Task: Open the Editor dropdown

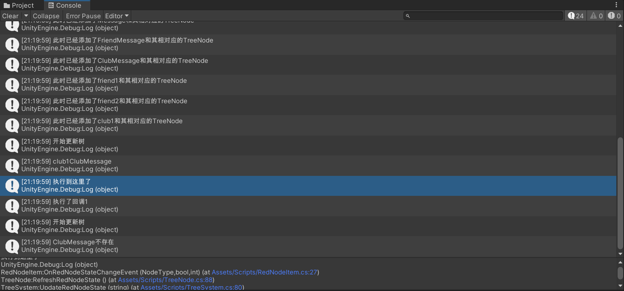Action: coord(117,16)
